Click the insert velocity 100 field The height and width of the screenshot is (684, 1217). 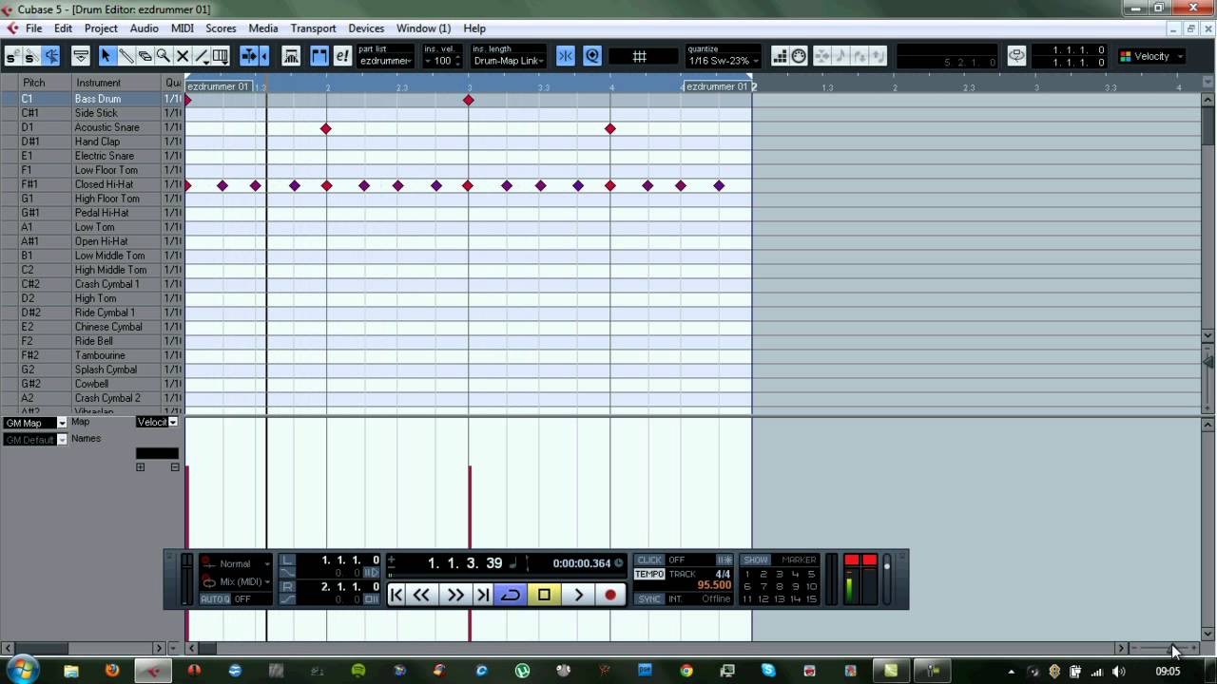[x=443, y=61]
